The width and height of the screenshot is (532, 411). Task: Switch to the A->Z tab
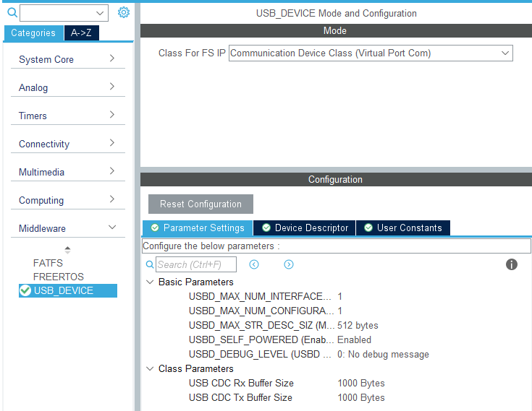point(81,33)
